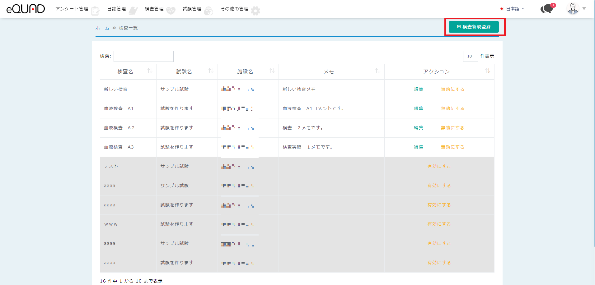Open the chat notifications icon
The height and width of the screenshot is (285, 595).
pos(547,9)
